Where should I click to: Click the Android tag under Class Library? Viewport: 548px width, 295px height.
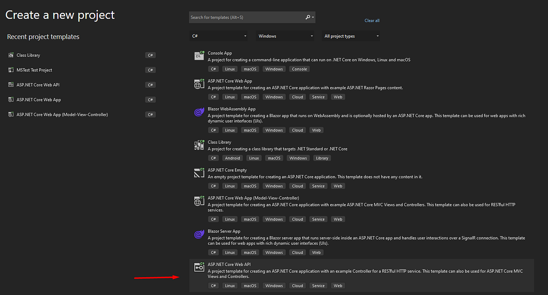coord(232,158)
